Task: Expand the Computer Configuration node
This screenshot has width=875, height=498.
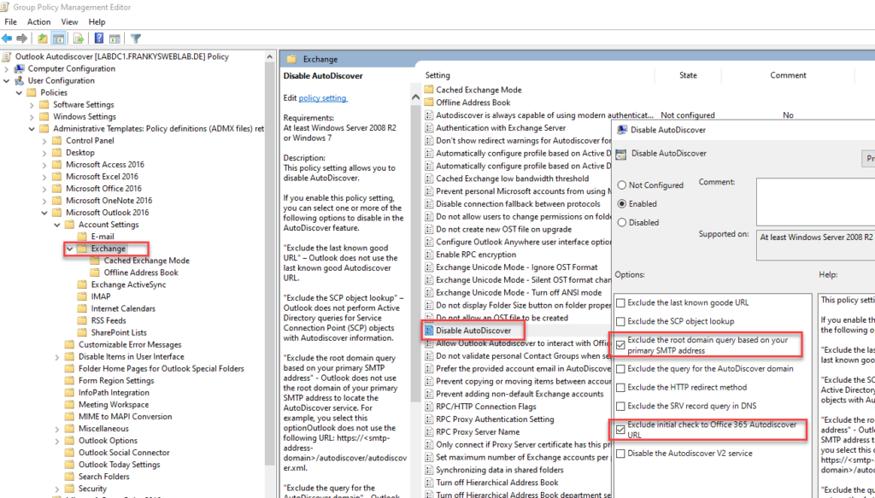Action: (7, 69)
